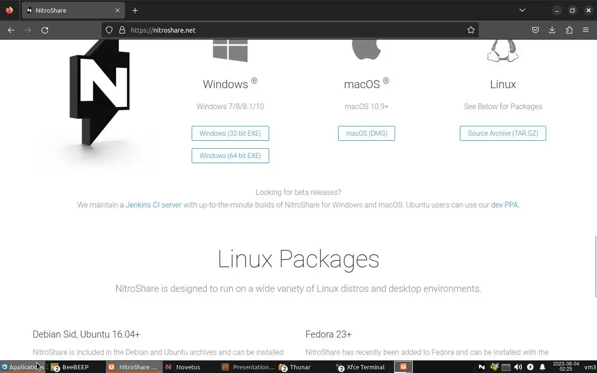The image size is (597, 373).
Task: Download Windows (64-bit EXE)
Action: (x=230, y=156)
